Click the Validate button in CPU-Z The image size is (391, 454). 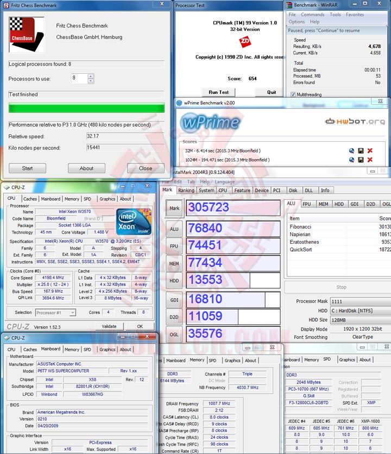109,326
